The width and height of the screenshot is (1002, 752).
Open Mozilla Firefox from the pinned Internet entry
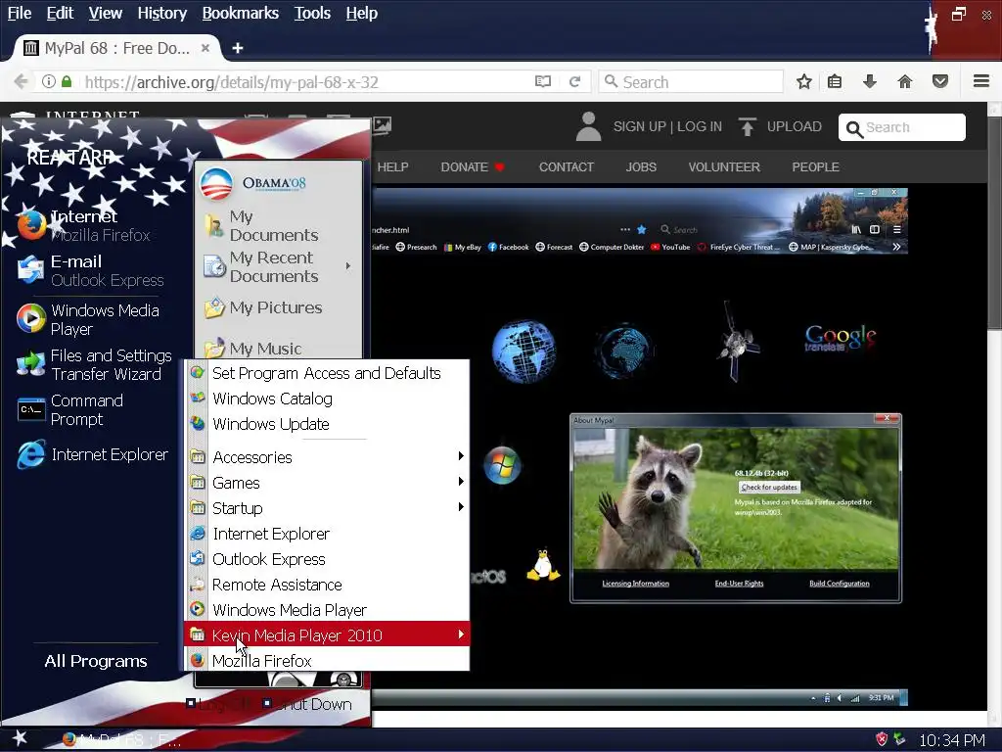pos(86,226)
